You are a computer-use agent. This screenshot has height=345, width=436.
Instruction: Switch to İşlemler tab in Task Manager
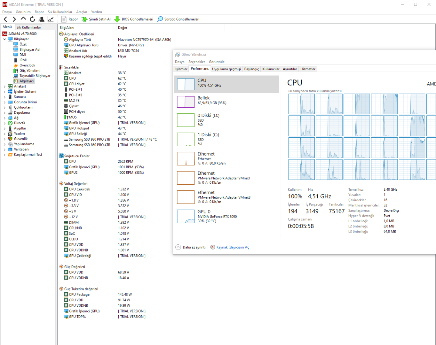(x=181, y=69)
